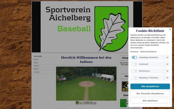Expand Unbedingt erforderlich details arrow

[x=167, y=57]
